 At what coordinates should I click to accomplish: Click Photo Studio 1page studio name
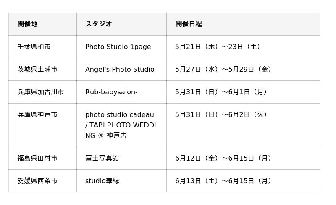pos(118,47)
